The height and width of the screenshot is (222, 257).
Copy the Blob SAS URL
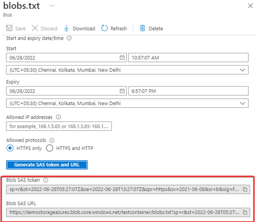246,212
